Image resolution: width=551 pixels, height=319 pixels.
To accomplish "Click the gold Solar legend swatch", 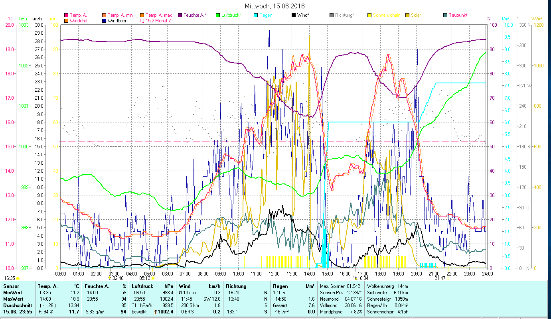I will 407,15.
